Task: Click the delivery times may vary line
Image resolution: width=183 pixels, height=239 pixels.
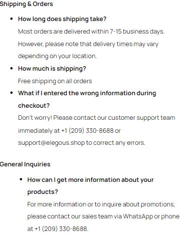Action: pyautogui.click(x=88, y=44)
